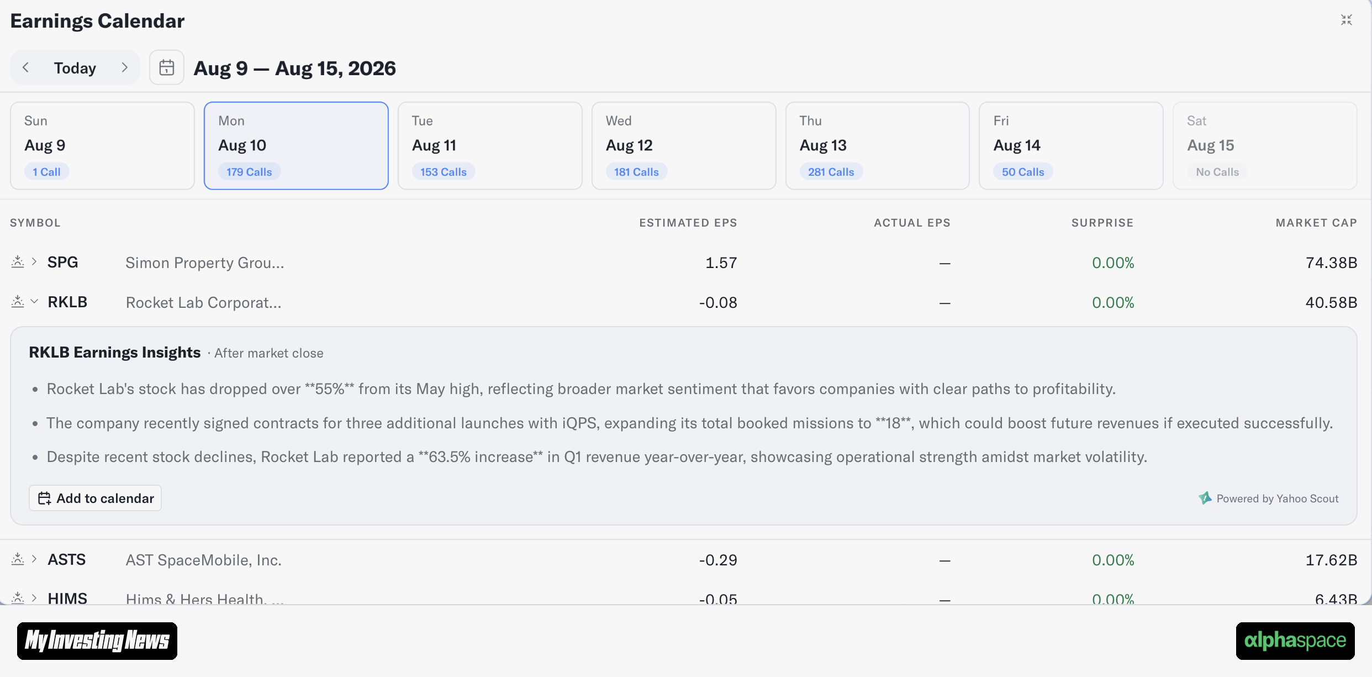The height and width of the screenshot is (677, 1372).
Task: Open the alphaspace logo link
Action: 1295,641
